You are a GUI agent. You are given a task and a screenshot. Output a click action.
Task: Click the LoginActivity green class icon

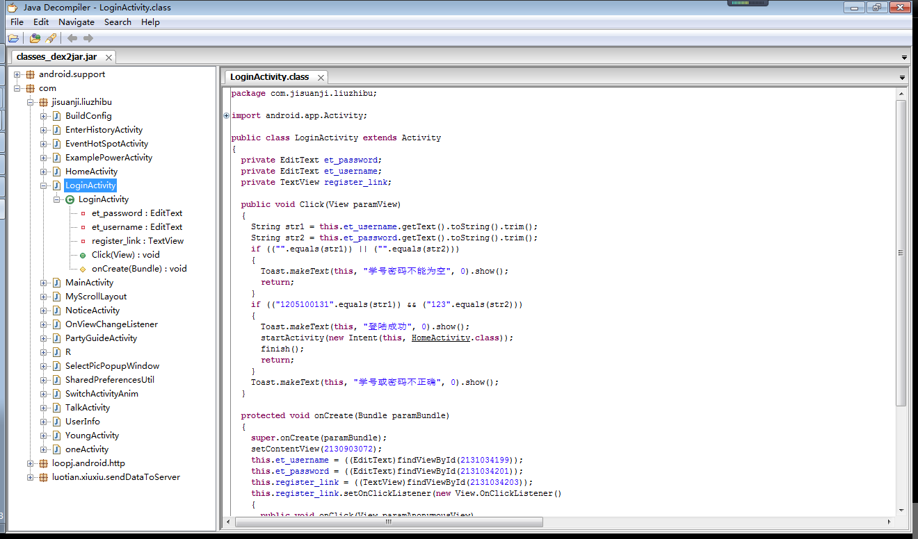click(70, 199)
